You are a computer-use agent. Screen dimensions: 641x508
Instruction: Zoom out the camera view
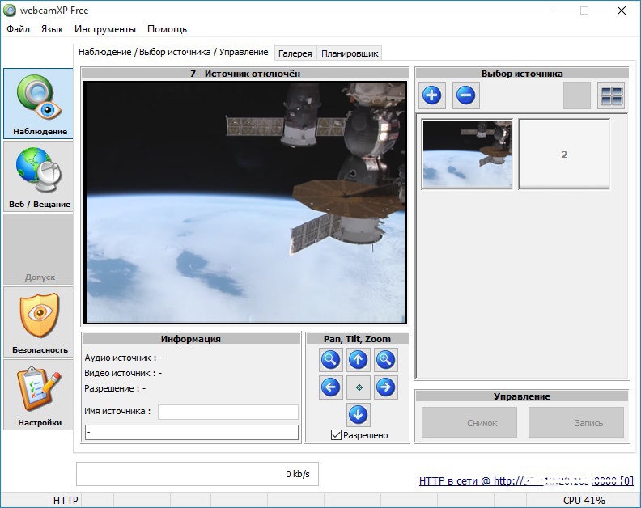tap(330, 360)
